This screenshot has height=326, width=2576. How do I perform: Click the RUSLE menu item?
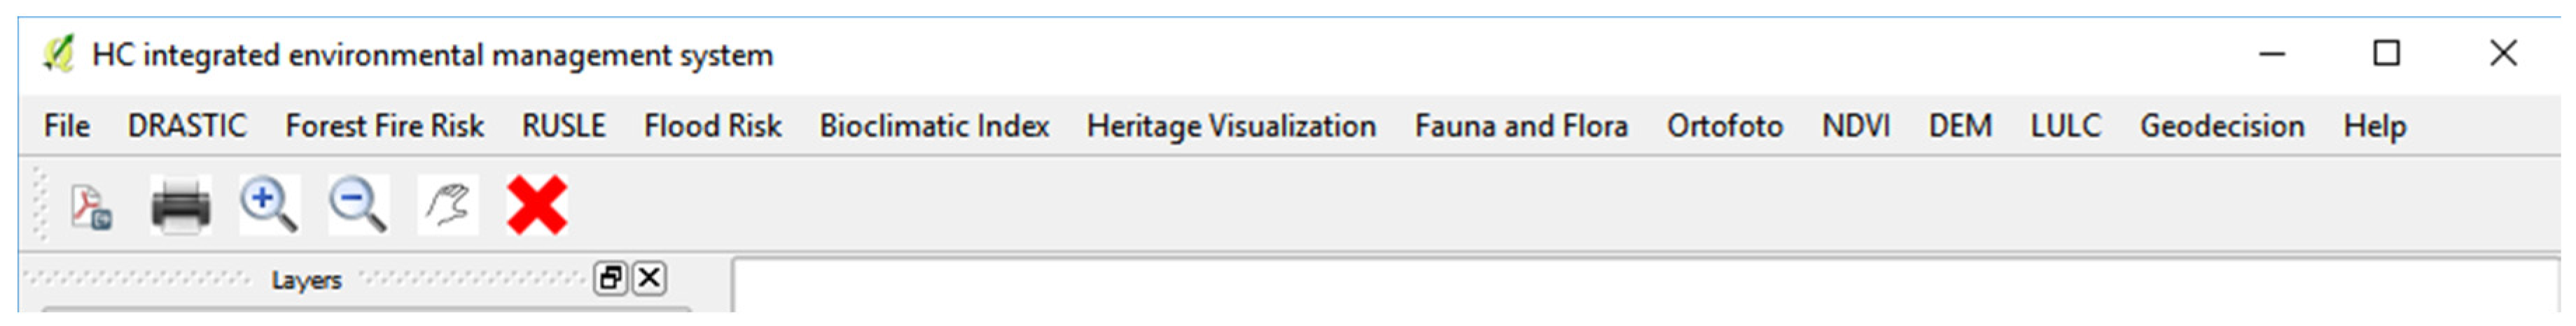click(x=563, y=126)
